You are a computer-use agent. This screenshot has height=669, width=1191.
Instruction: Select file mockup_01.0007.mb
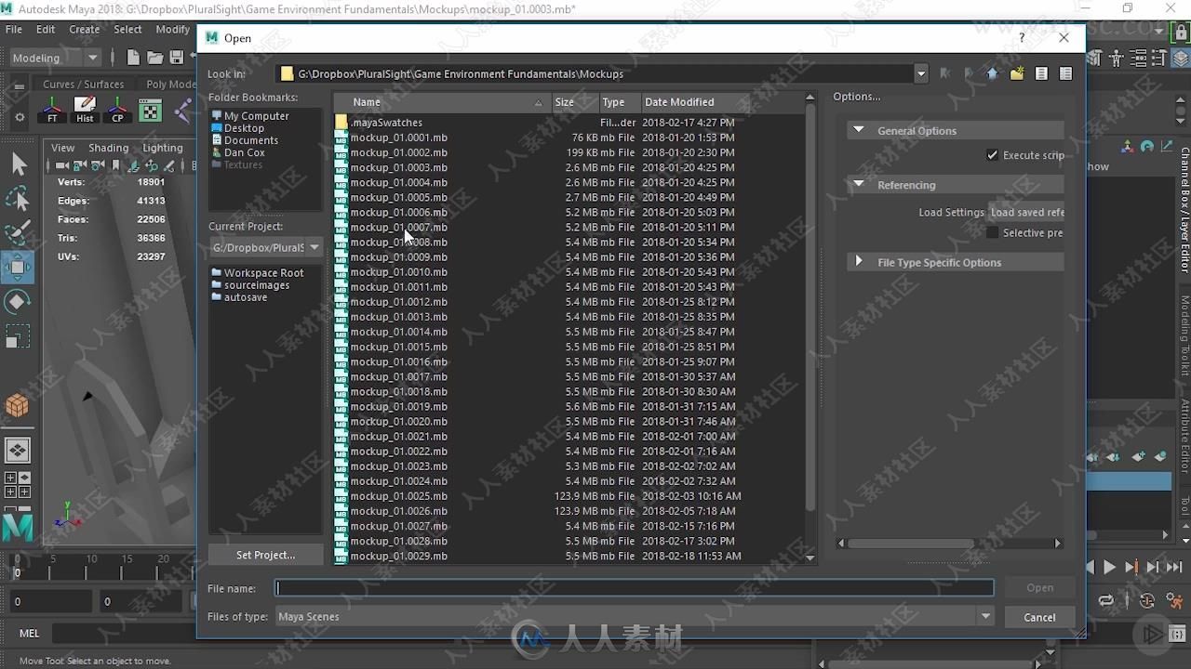398,227
